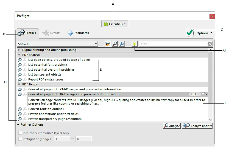
Task: Select Report PDF syntax issues profile
Action: coord(46,79)
